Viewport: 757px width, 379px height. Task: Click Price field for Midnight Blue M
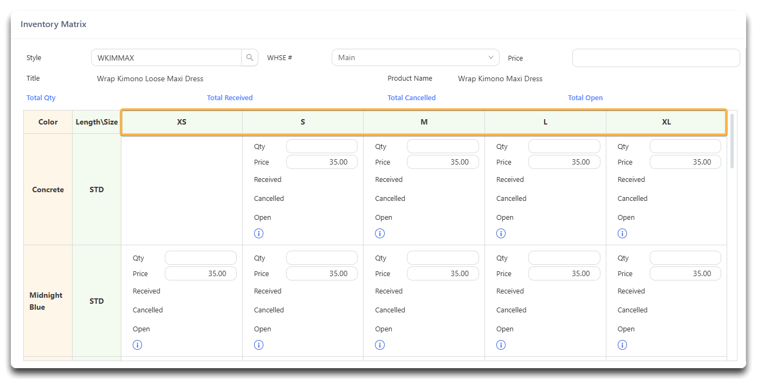pyautogui.click(x=443, y=273)
